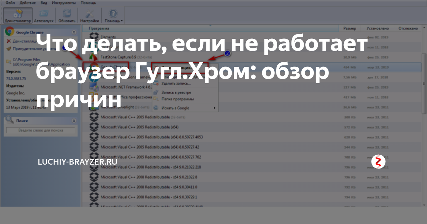The height and width of the screenshot is (224, 427).
Task: Open Настройки from the toolbar
Action: point(90,15)
